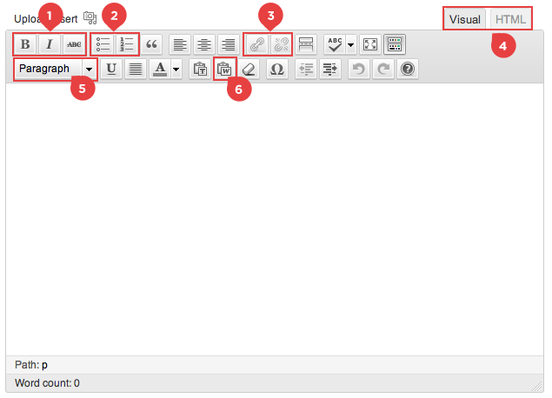Insert or edit a link
552x398 pixels.
tap(256, 43)
